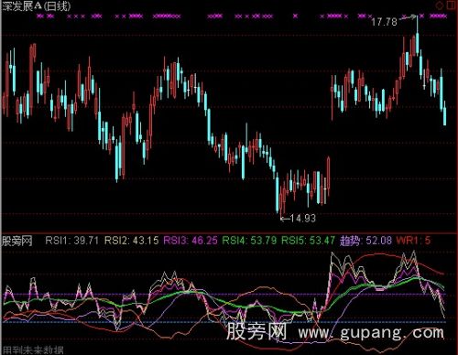Image resolution: width=458 pixels, height=355 pixels.
Task: Click the 用到未来数据 notice at bottom-left
Action: pyautogui.click(x=33, y=350)
